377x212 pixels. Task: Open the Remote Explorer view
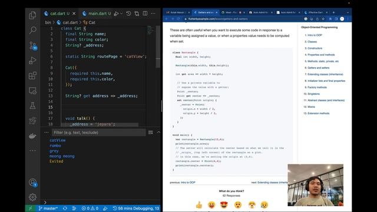coord(33,91)
